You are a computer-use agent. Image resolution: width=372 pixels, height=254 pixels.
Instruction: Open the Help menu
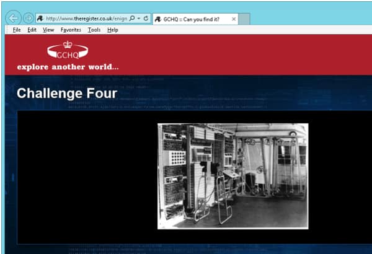[x=112, y=30]
